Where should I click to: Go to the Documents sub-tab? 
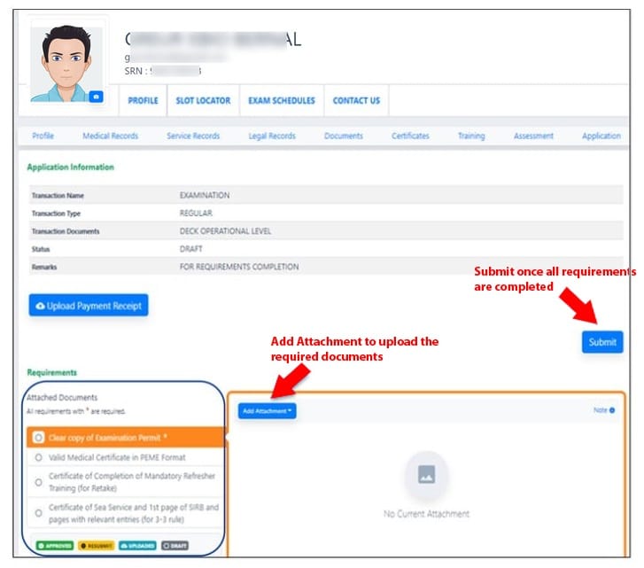(x=344, y=136)
